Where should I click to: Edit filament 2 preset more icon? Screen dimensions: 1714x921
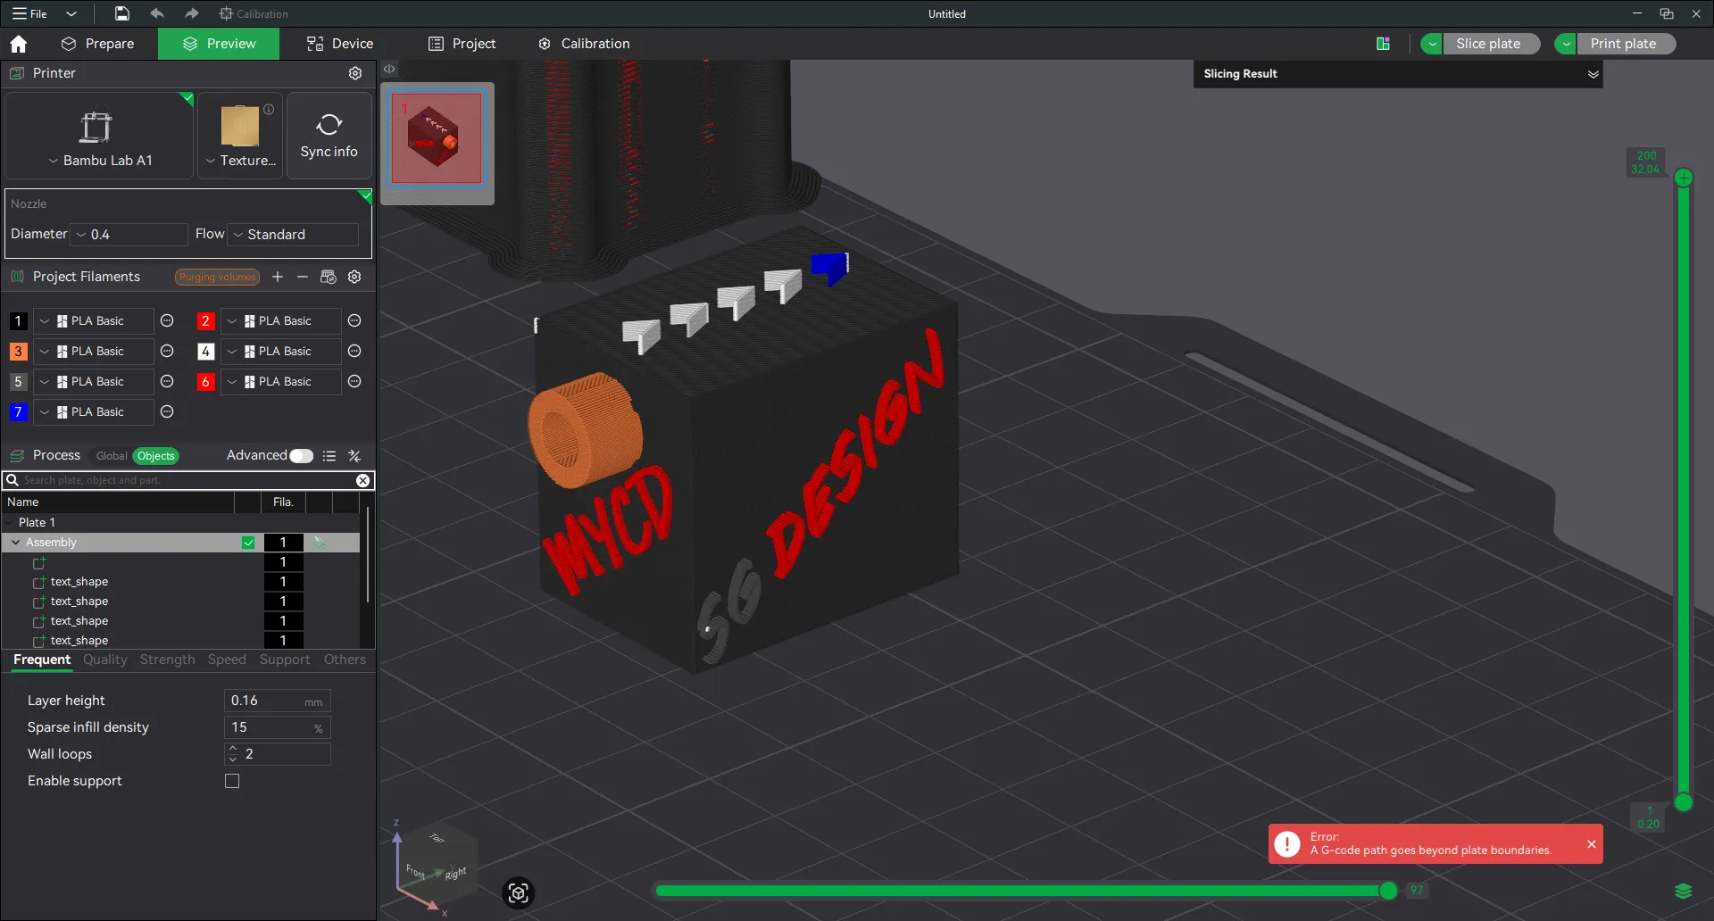tap(354, 321)
